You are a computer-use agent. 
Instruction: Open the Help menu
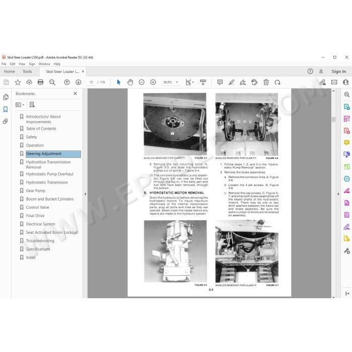click(57, 64)
